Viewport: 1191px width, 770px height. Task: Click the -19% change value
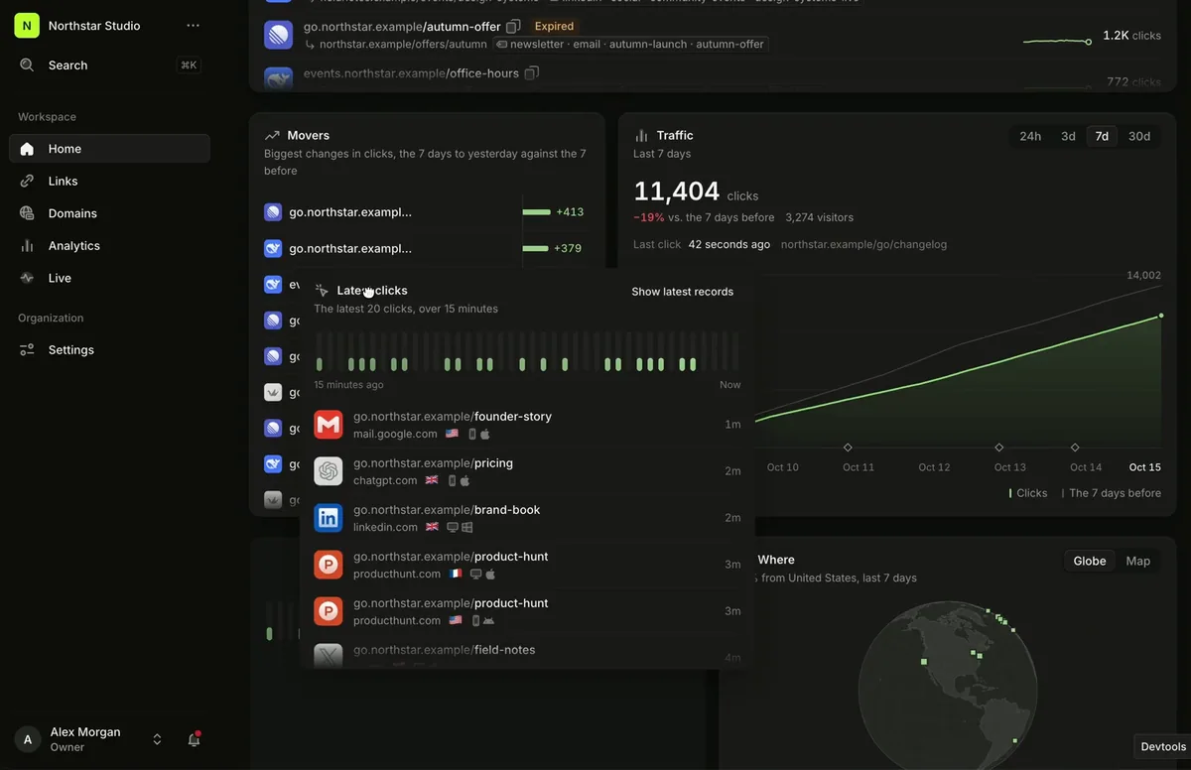coord(648,217)
